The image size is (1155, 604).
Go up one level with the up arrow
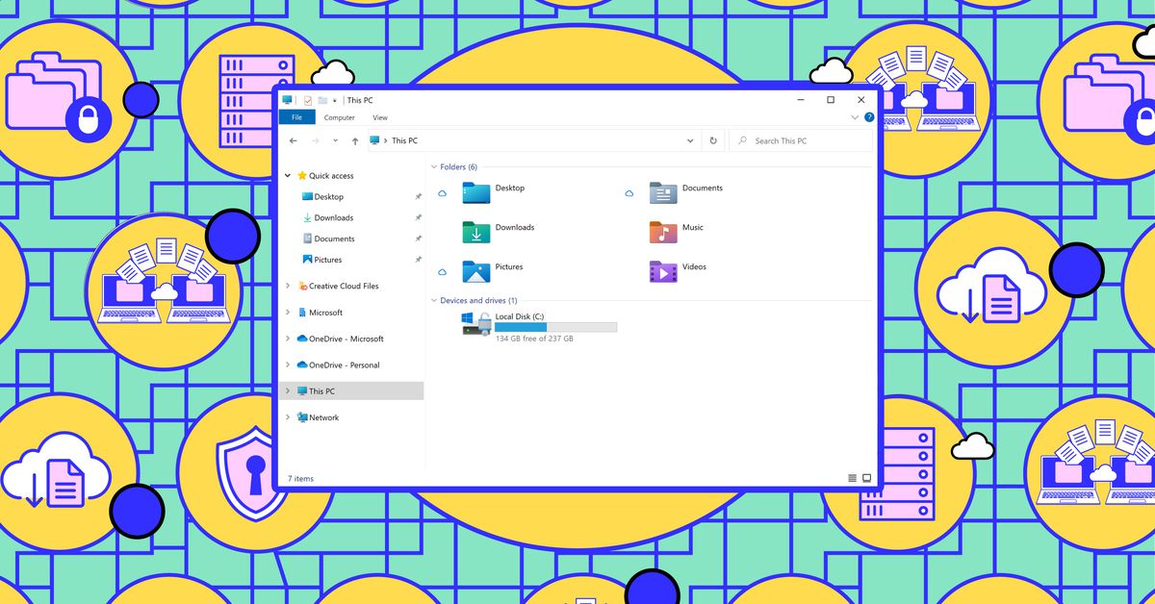click(355, 140)
